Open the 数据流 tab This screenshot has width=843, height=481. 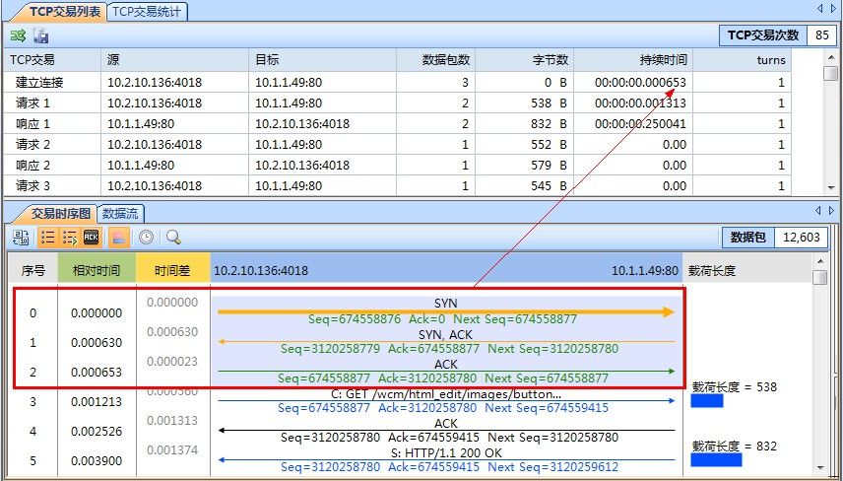pyautogui.click(x=121, y=212)
